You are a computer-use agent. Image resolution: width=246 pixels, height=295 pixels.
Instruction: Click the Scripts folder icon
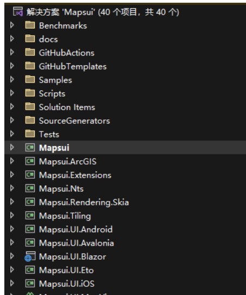30,93
